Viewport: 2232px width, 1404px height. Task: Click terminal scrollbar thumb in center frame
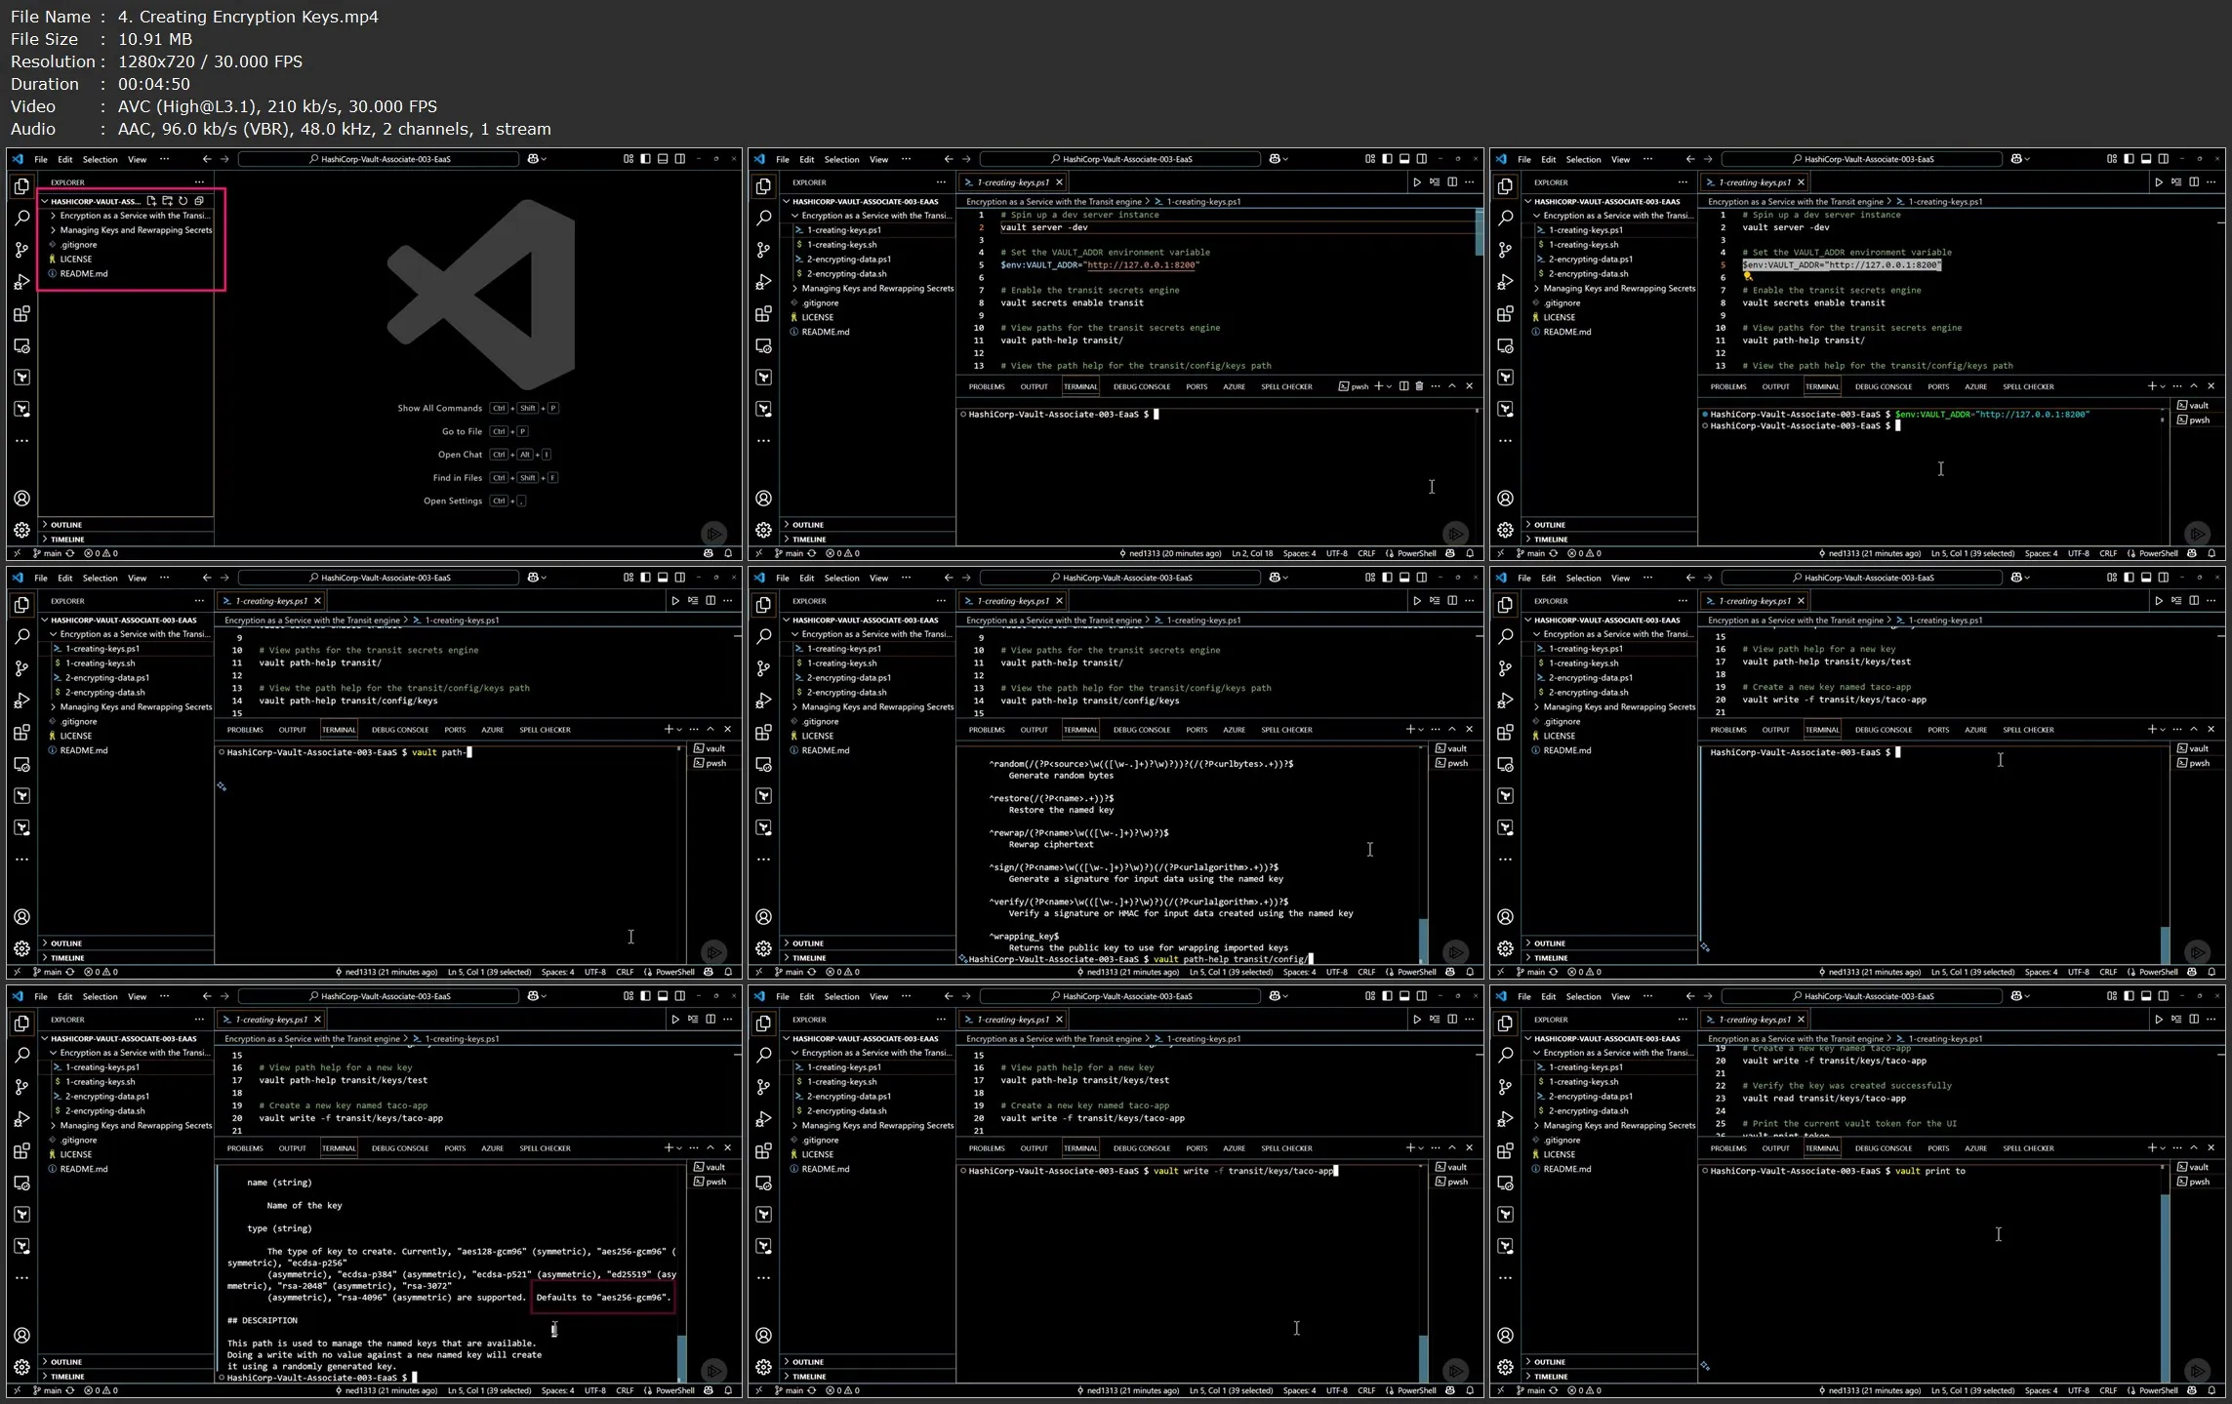1423,940
